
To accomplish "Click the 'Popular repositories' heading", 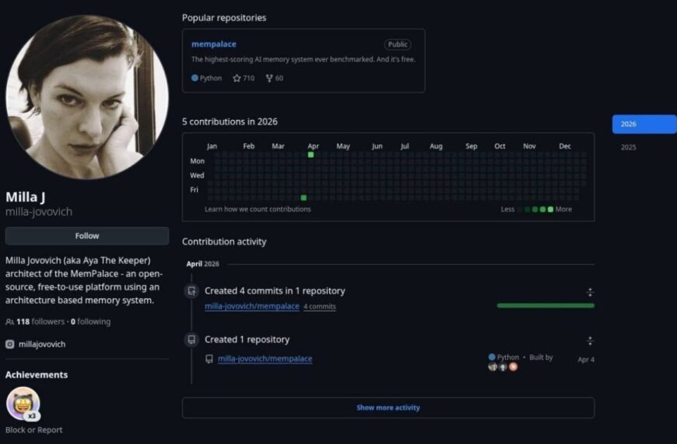I will (224, 18).
